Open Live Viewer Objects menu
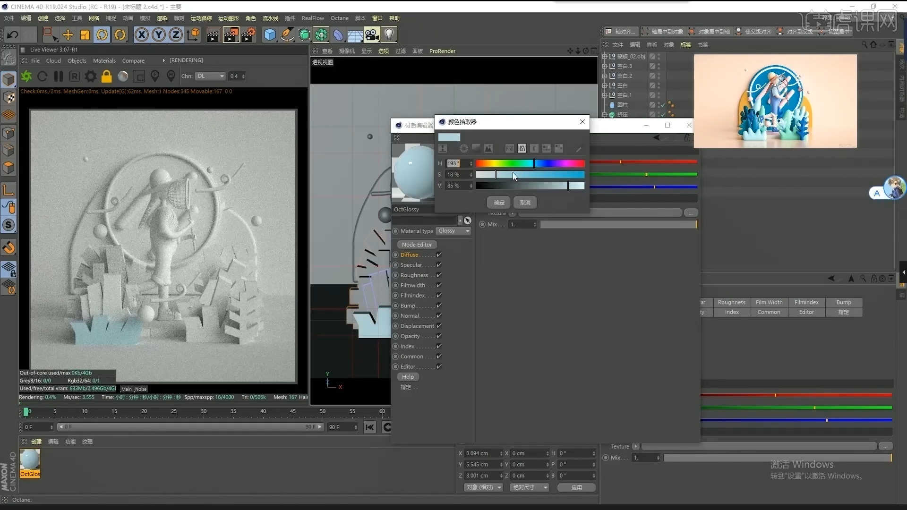 point(77,60)
